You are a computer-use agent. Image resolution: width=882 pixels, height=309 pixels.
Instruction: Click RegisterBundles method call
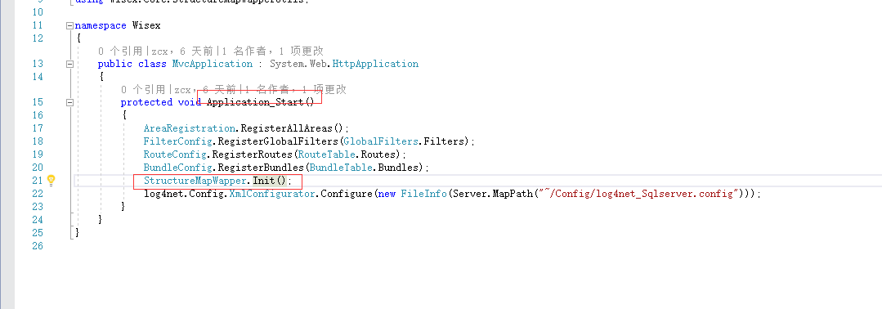coord(261,167)
